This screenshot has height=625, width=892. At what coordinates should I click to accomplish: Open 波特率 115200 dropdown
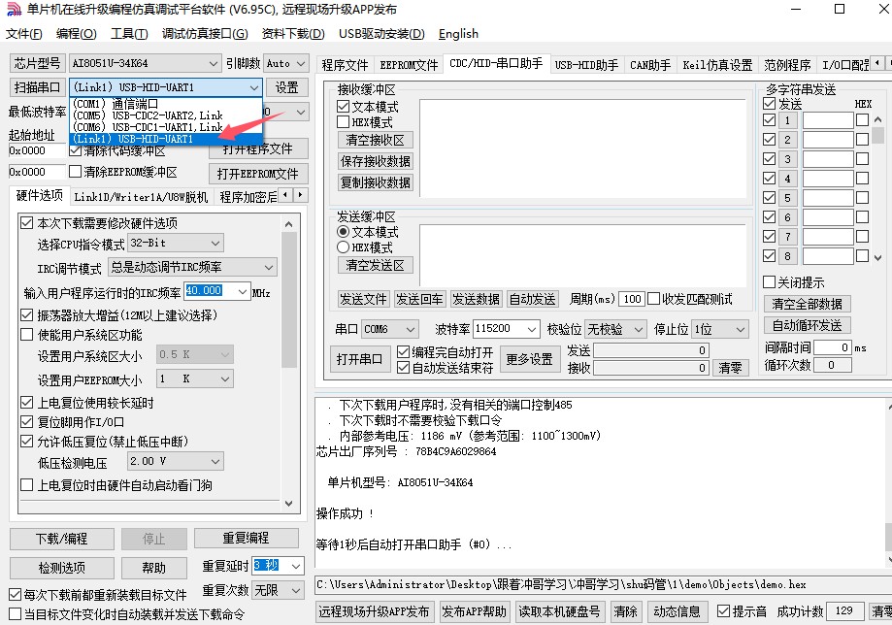coord(507,329)
